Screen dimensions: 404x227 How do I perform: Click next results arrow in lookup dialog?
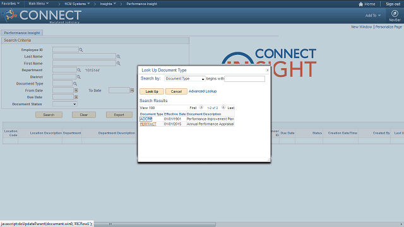[223, 107]
